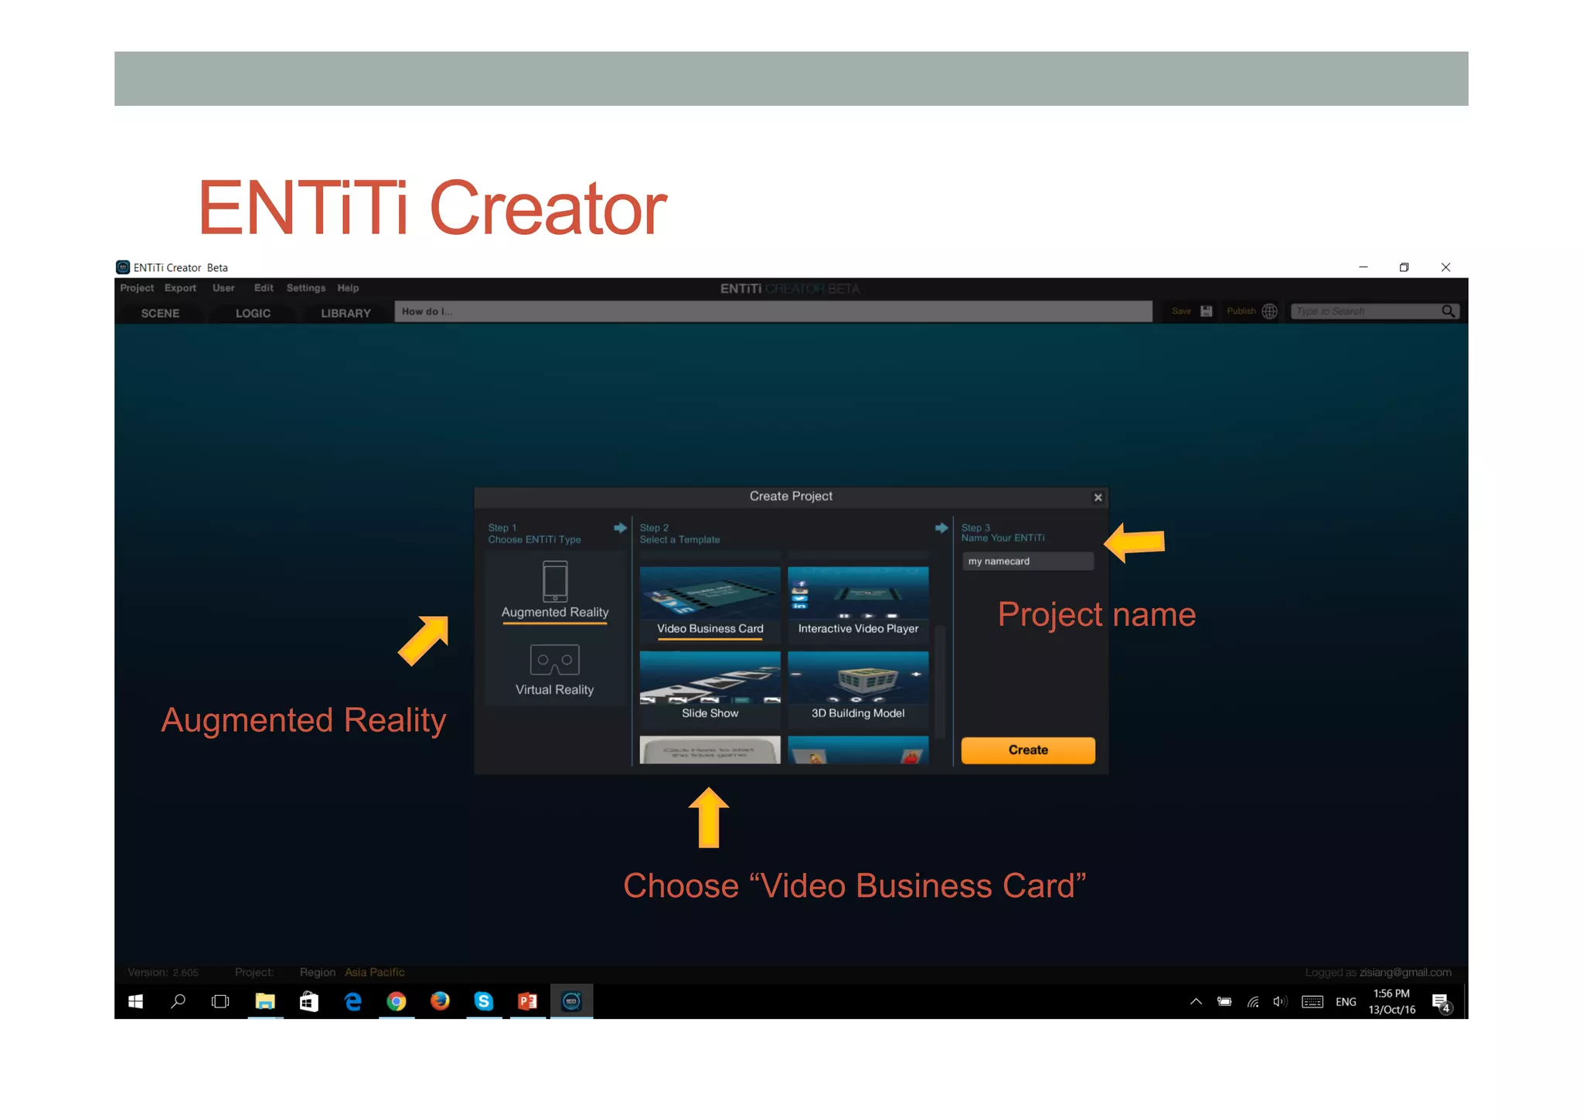The width and height of the screenshot is (1583, 1118).
Task: Open Skype from taskbar
Action: click(484, 1002)
